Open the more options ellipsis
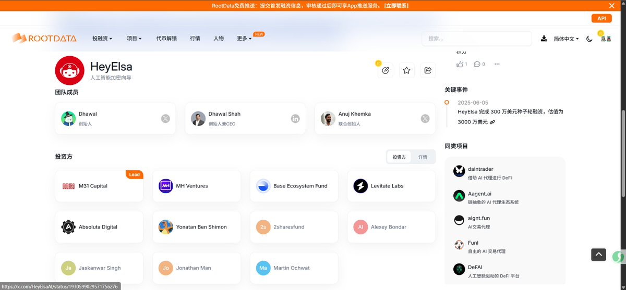 497,64
